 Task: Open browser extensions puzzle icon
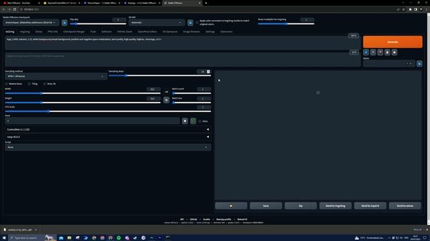(x=411, y=9)
